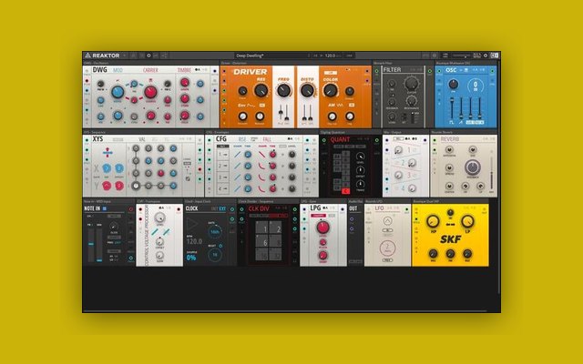Click the circular 0 octave display on OSC

coord(476,85)
